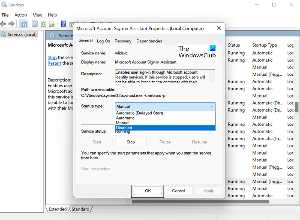The image size is (300, 220).
Task: Choose Disabled startup type option
Action: (x=165, y=128)
